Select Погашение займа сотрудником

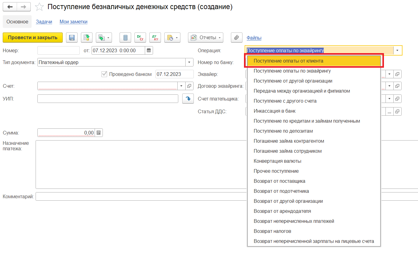(x=314, y=151)
